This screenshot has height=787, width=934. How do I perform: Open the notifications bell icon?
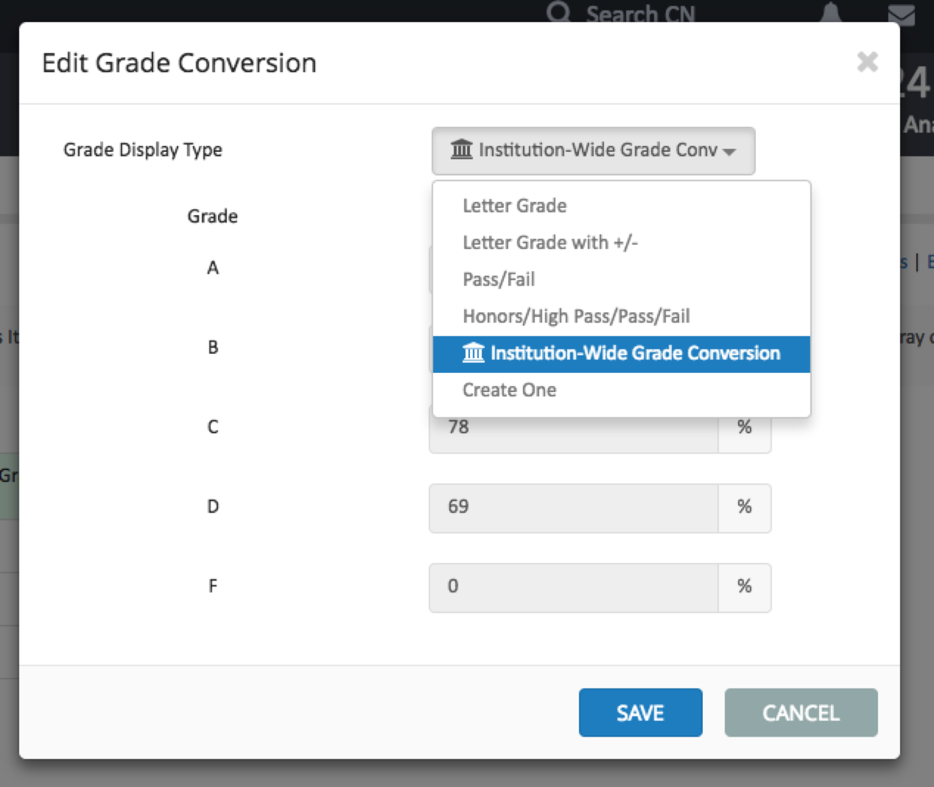(831, 13)
